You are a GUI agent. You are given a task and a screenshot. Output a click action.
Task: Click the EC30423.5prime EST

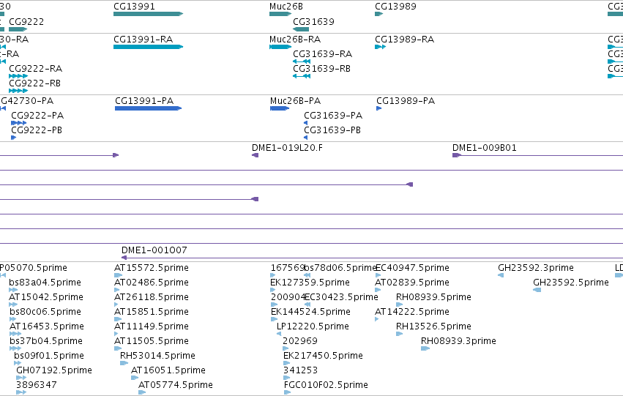tap(307, 305)
